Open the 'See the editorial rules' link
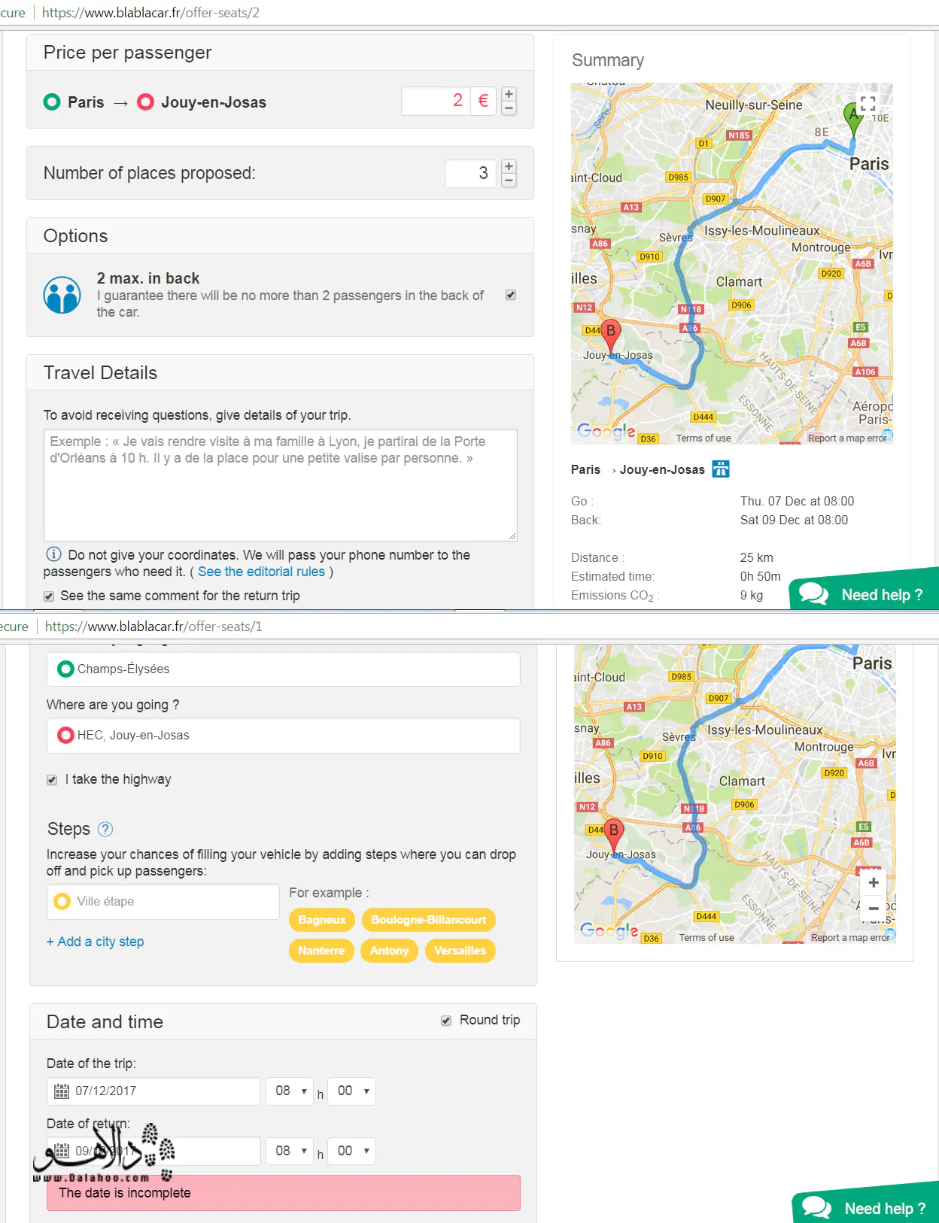 (x=261, y=572)
